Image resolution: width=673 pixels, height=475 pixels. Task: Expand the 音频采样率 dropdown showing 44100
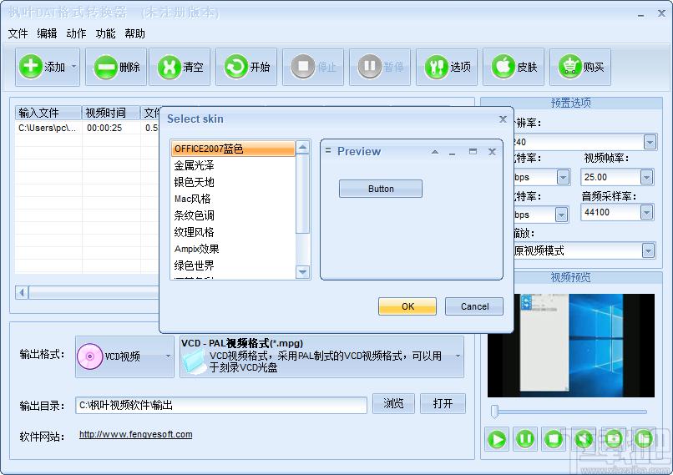tap(646, 212)
